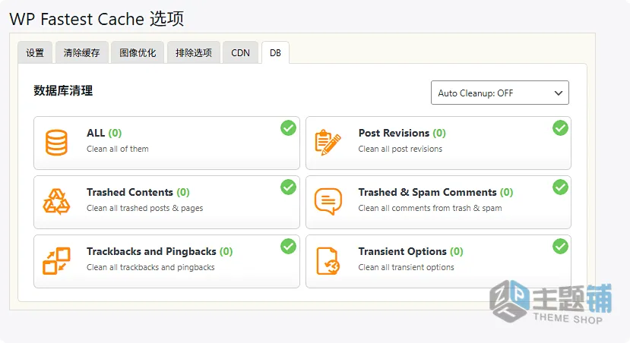Open the 图像优化 tab
Screen dimensions: 630x343
138,52
